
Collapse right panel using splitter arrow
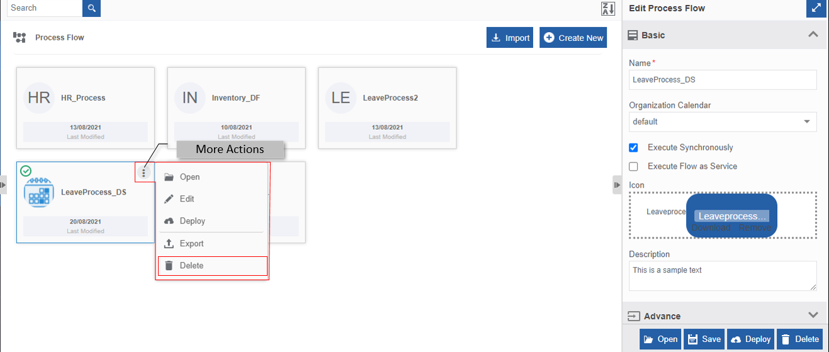click(x=617, y=185)
